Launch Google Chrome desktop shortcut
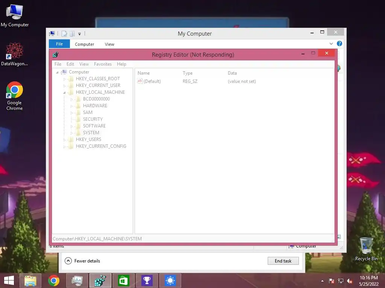The image size is (385, 288). (x=15, y=96)
